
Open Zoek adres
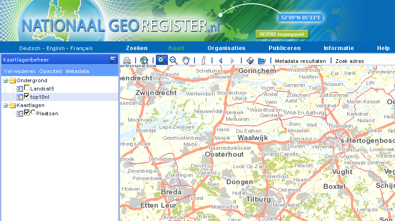coord(349,61)
